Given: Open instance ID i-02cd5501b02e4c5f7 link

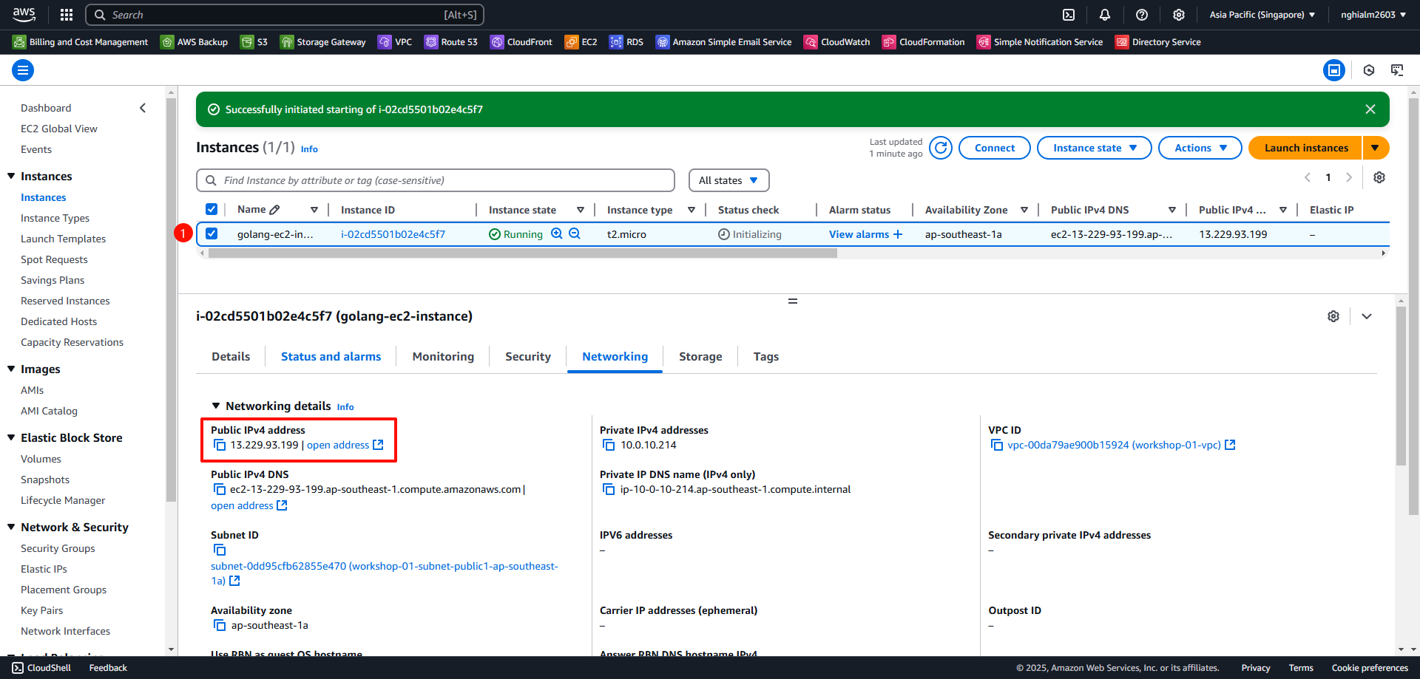Looking at the screenshot, I should point(393,234).
